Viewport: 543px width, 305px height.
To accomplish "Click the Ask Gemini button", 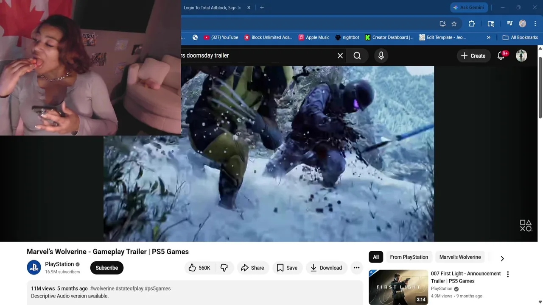I will click(x=469, y=8).
